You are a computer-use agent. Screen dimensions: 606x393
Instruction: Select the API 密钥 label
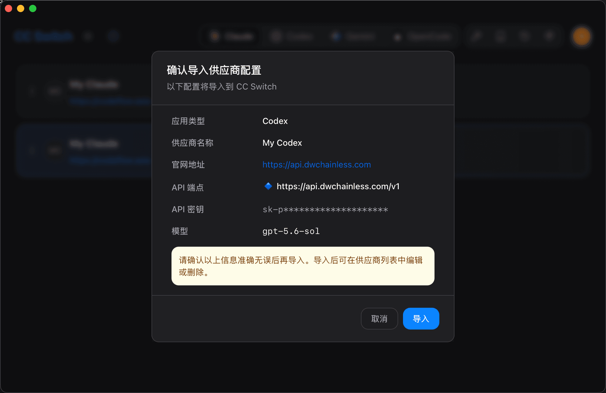pos(188,209)
